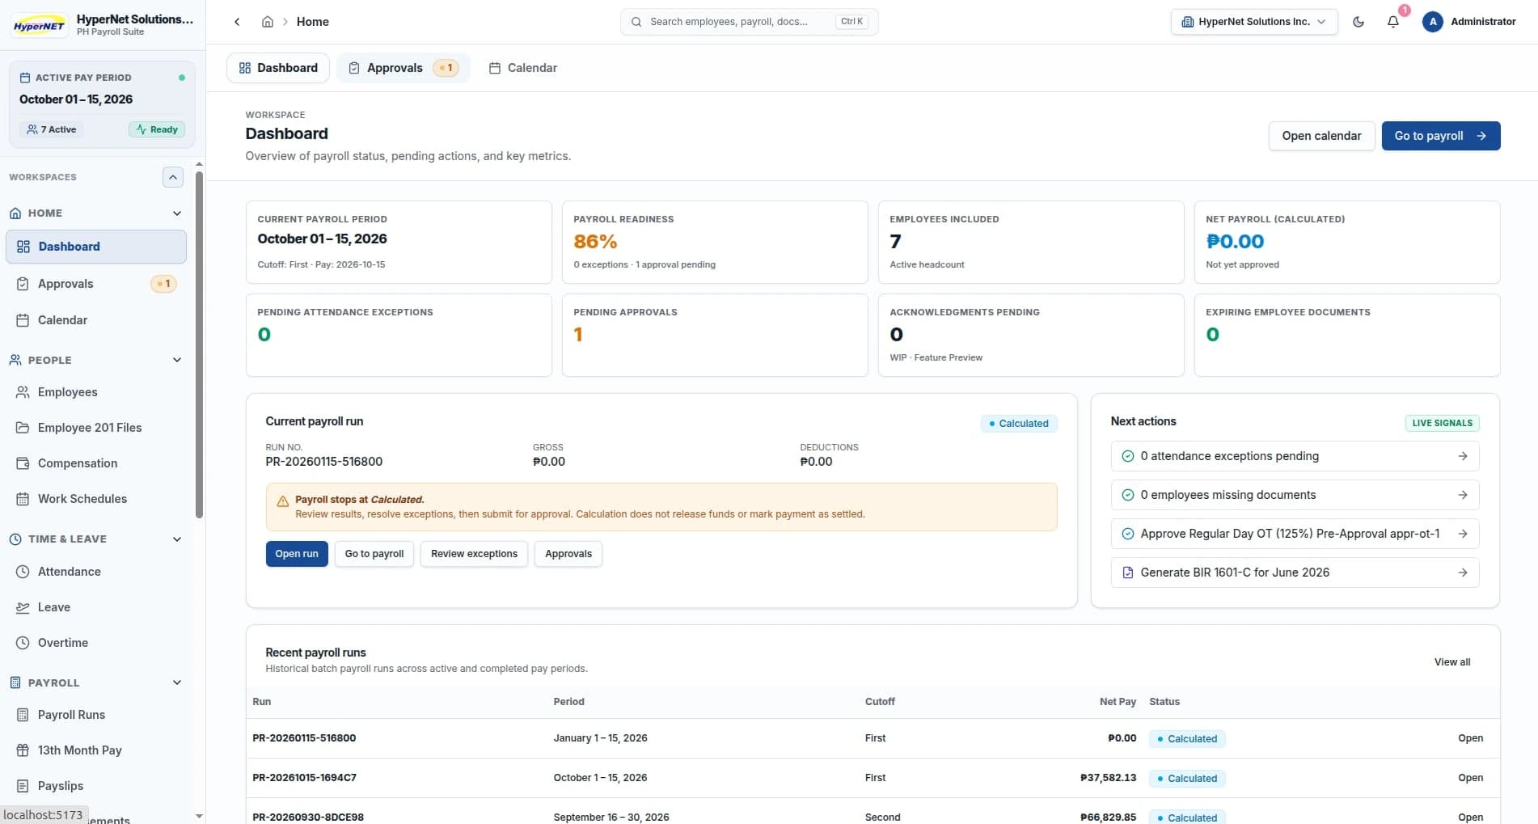Switch to the Calendar tab

[523, 68]
